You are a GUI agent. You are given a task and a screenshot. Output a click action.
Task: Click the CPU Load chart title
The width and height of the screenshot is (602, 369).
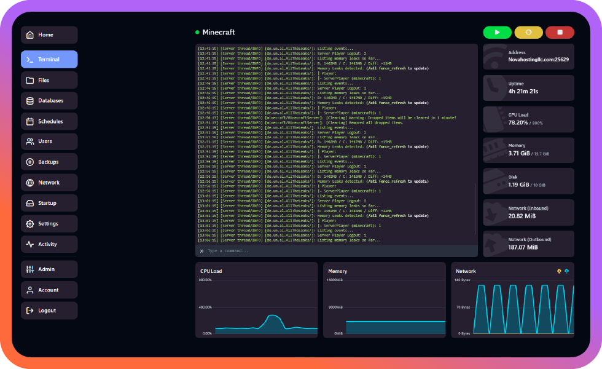[x=211, y=271]
